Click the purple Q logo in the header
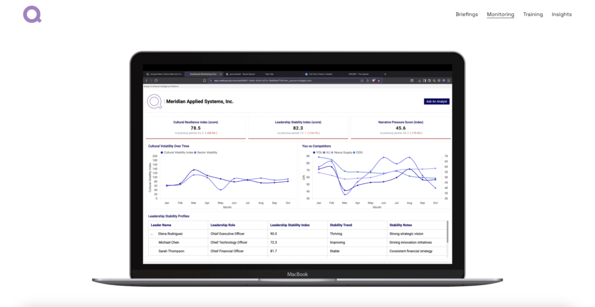 pos(32,14)
